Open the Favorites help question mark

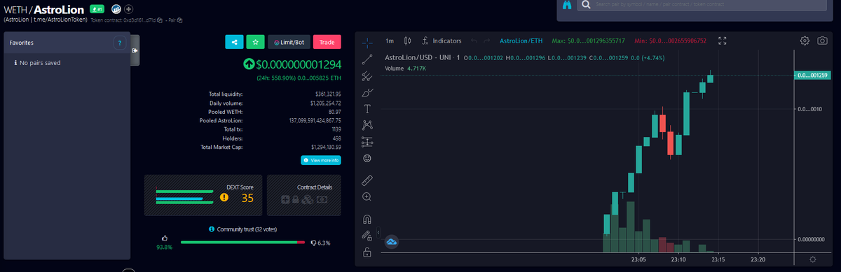pos(119,43)
